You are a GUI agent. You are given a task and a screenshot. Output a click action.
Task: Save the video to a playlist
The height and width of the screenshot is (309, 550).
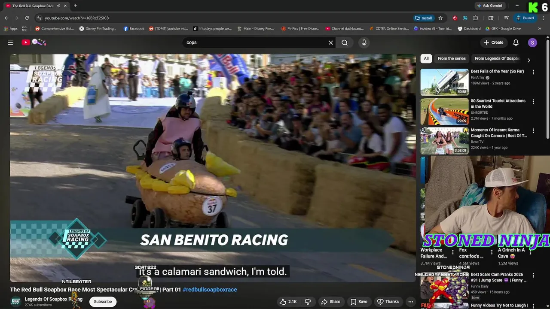359,302
